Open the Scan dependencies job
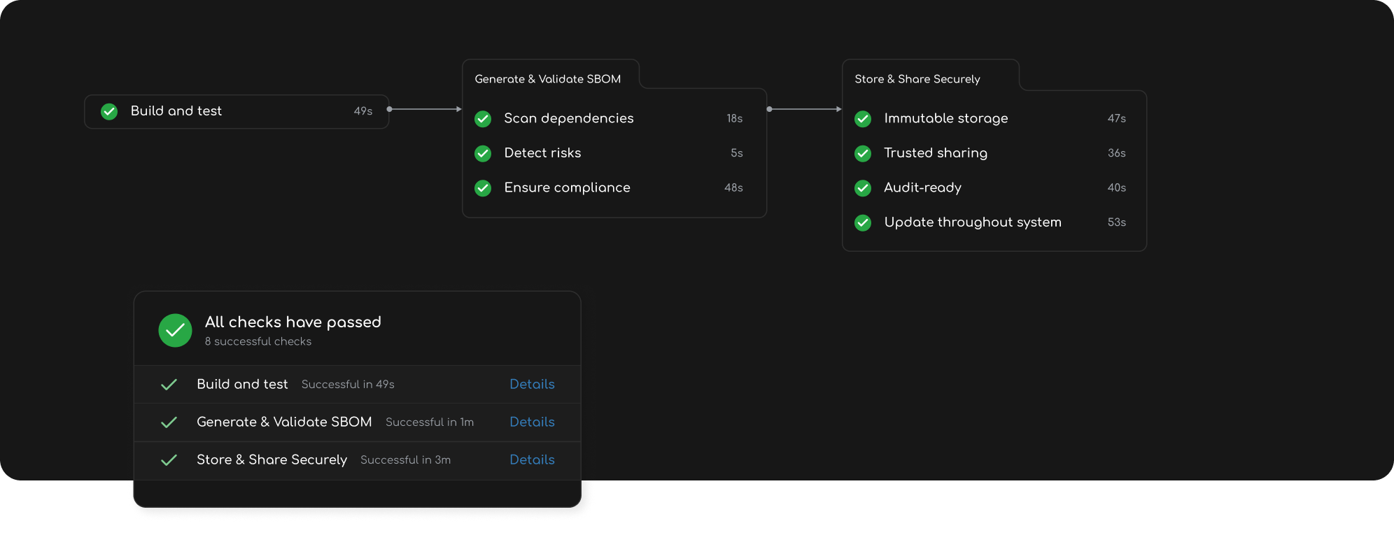The image size is (1394, 549). pos(609,118)
